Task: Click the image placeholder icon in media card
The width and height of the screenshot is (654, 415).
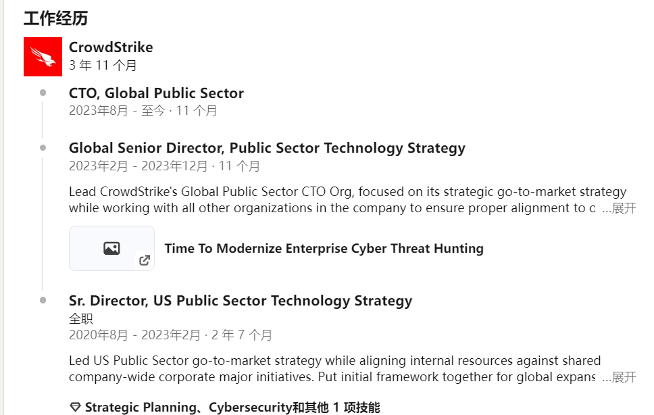Action: pos(111,248)
